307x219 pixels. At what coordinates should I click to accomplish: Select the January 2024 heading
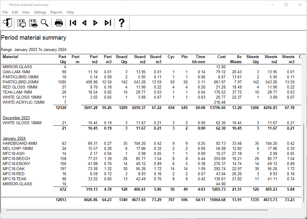[x=14, y=139]
